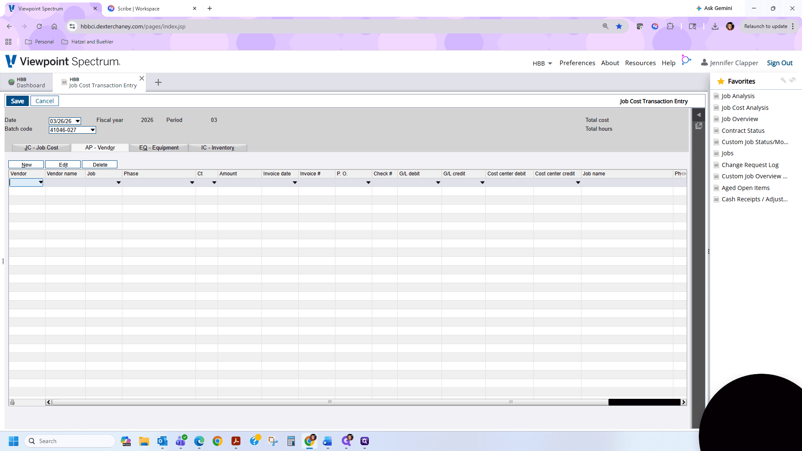Open the Job cell dropdown arrow
The width and height of the screenshot is (802, 451).
coord(119,182)
